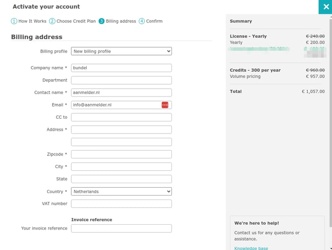The width and height of the screenshot is (332, 250).
Task: Click the Company name input field
Action: [x=121, y=68]
